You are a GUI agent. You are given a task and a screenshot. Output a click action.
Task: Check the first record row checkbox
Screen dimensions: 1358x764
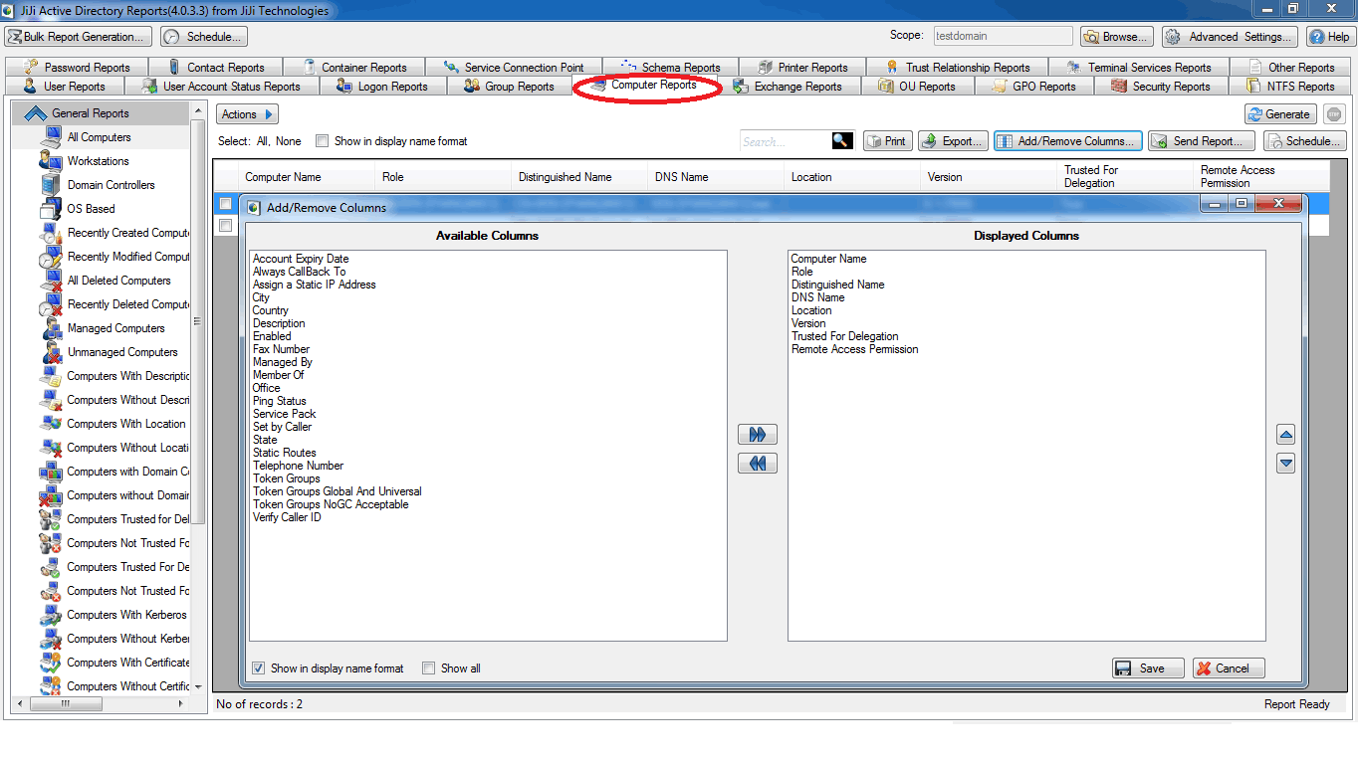click(x=225, y=204)
